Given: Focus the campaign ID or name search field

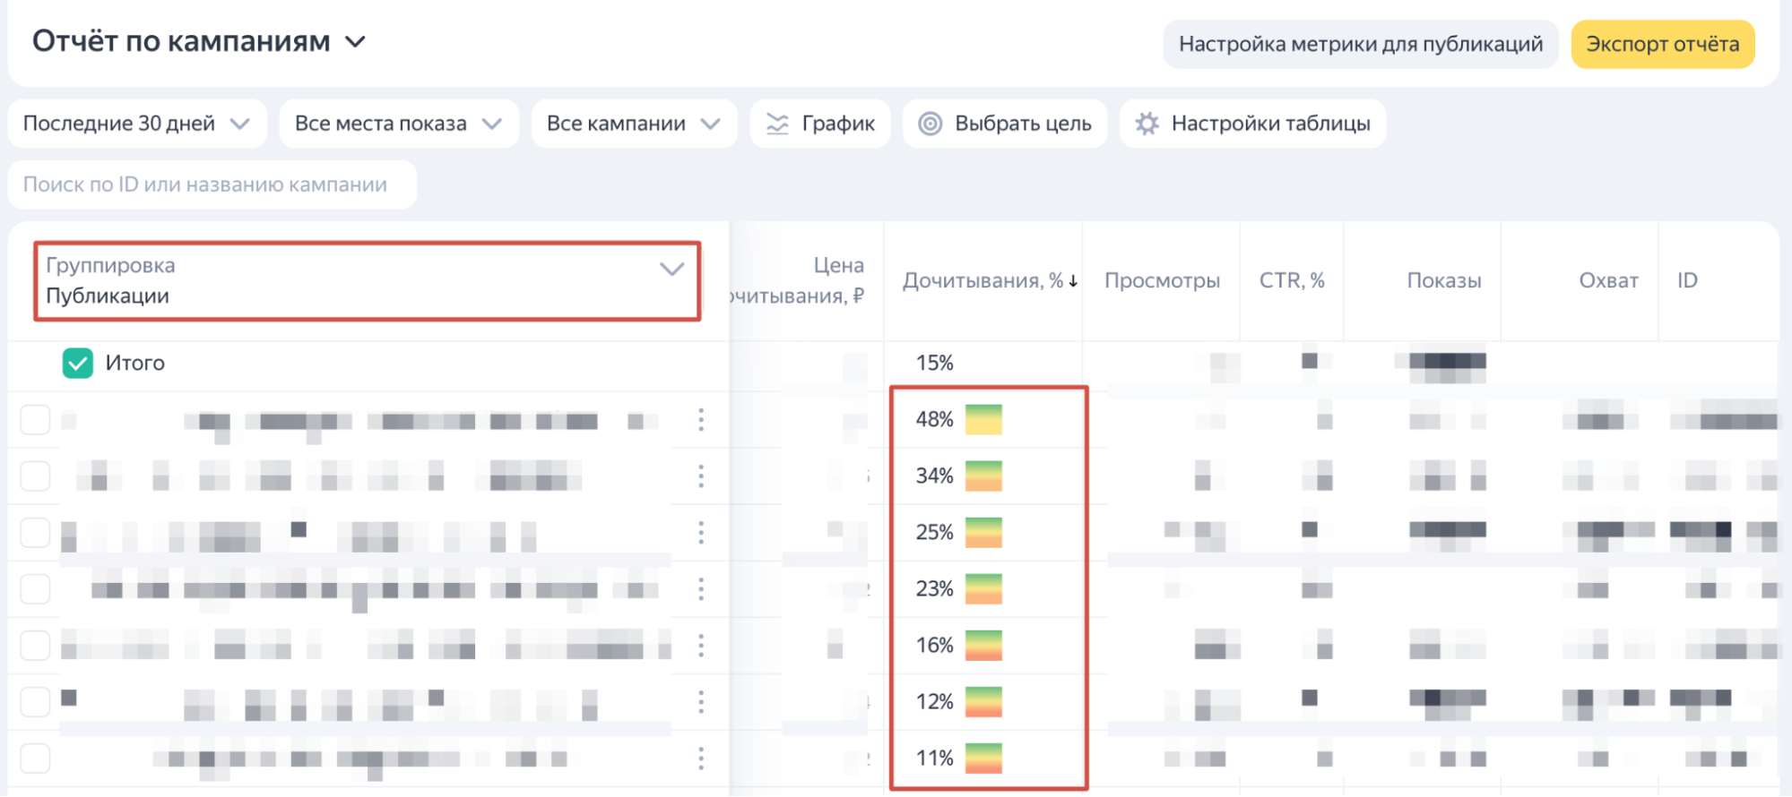Looking at the screenshot, I should pos(212,184).
